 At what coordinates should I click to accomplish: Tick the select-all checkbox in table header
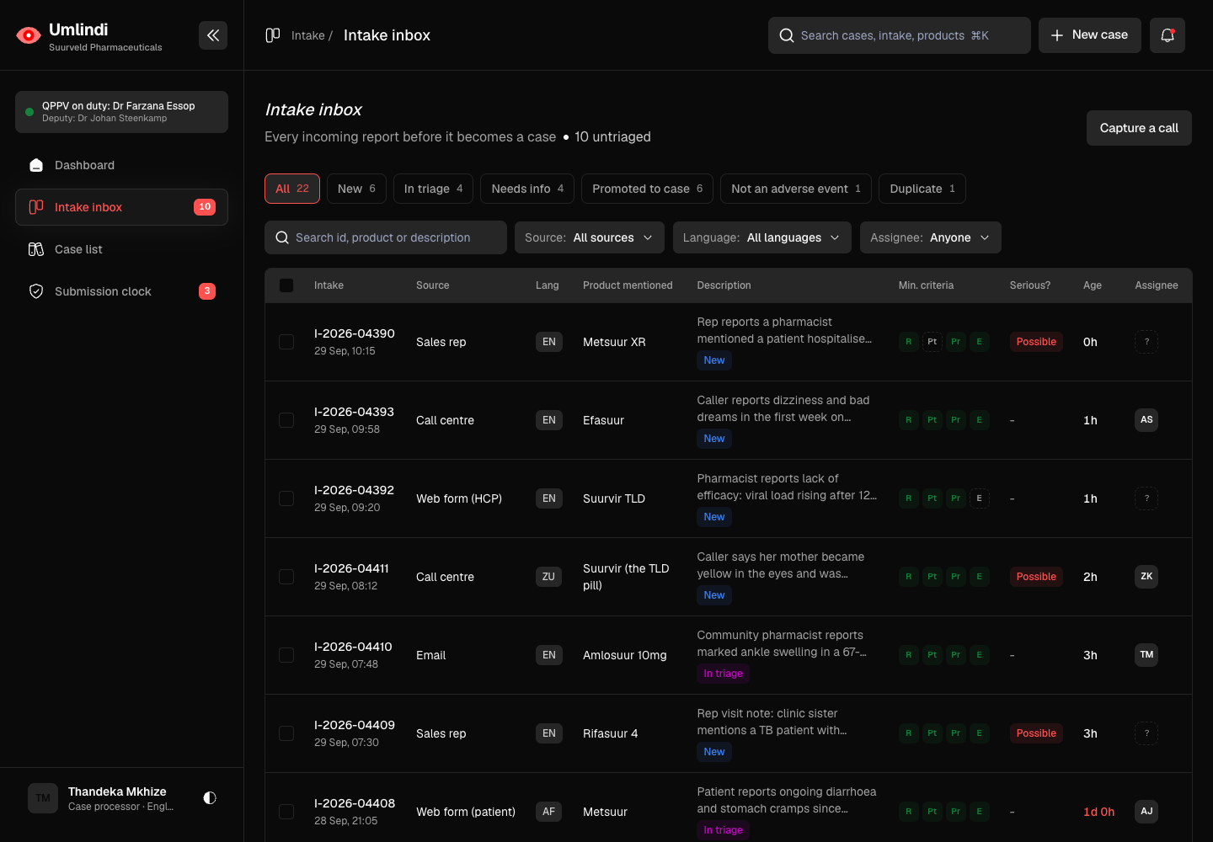pos(286,285)
